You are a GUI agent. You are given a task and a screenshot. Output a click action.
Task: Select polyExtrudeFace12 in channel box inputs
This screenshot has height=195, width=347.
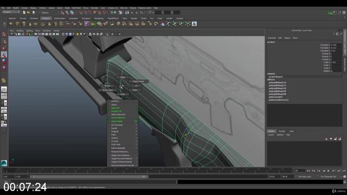(278, 100)
